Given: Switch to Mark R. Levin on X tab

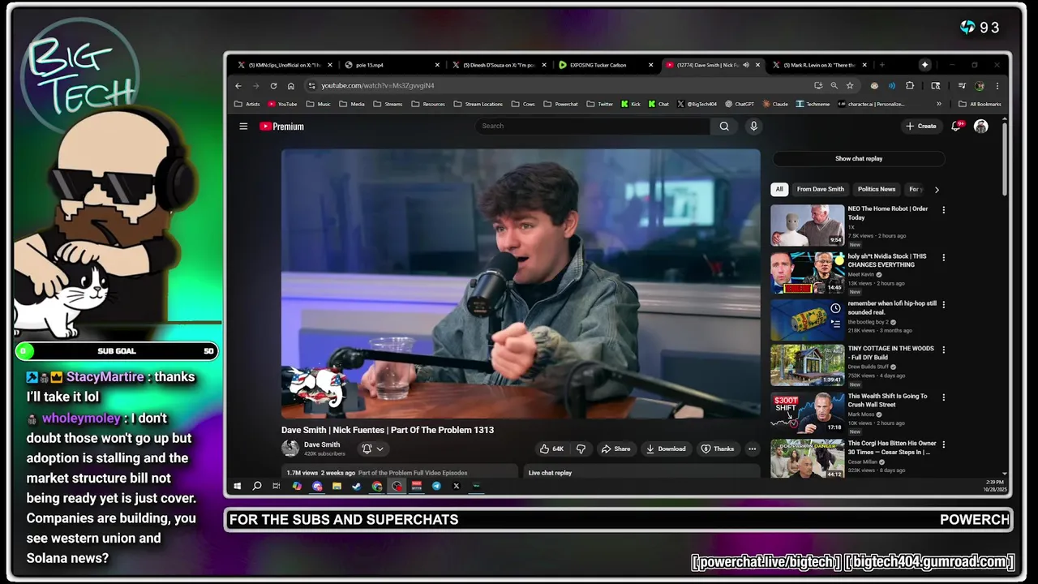Looking at the screenshot, I should point(820,65).
